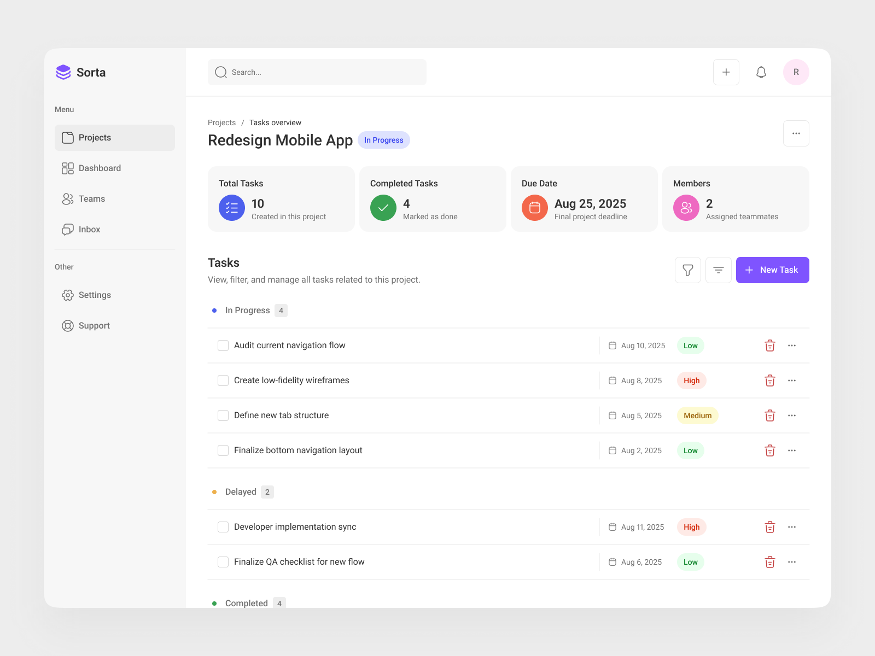Image resolution: width=875 pixels, height=656 pixels.
Task: Delete the Create low-fidelity wireframes task
Action: tap(769, 380)
